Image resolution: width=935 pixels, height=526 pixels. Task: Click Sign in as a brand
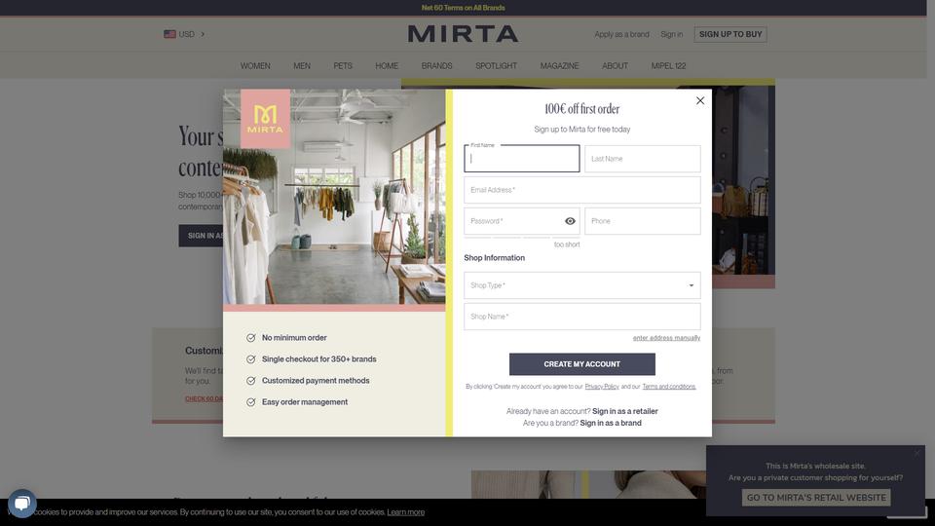[x=611, y=423]
